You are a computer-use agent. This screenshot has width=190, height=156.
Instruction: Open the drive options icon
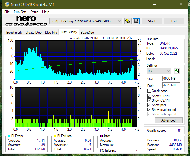pyautogui.click(x=128, y=21)
